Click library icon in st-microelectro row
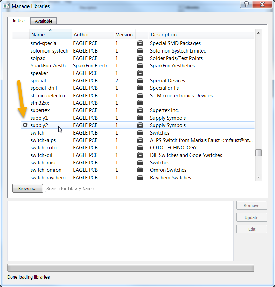Screen dimensions: 275x287 click(x=140, y=95)
